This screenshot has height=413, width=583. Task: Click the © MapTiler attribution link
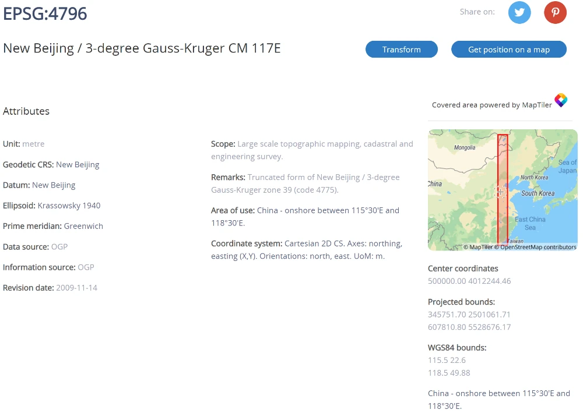(478, 247)
